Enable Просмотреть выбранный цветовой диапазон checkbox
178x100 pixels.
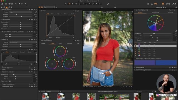pos(135,59)
